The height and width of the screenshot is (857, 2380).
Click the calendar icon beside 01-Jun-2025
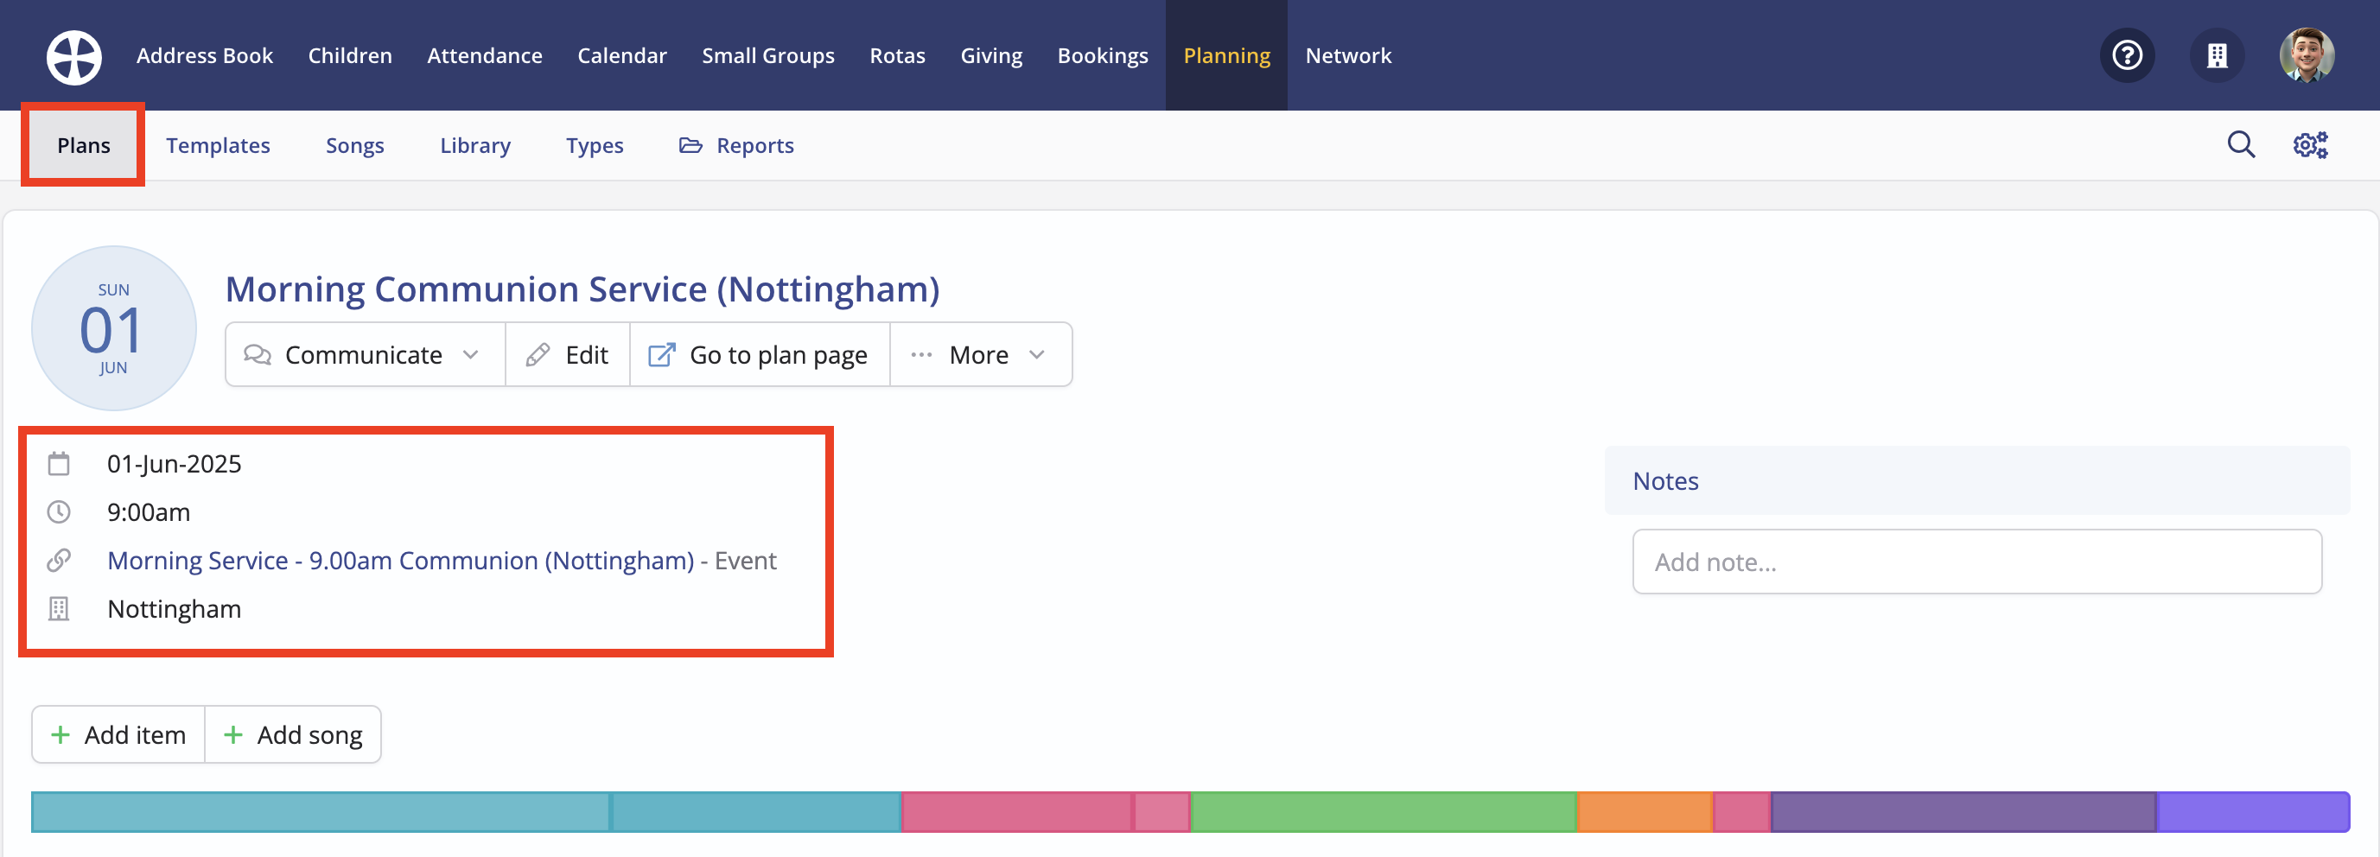59,463
